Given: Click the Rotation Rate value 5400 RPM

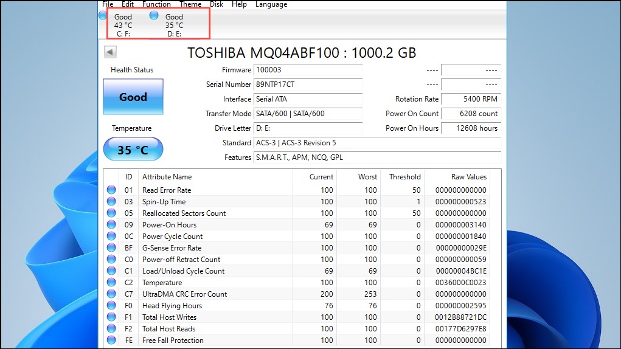Looking at the screenshot, I should 471,99.
